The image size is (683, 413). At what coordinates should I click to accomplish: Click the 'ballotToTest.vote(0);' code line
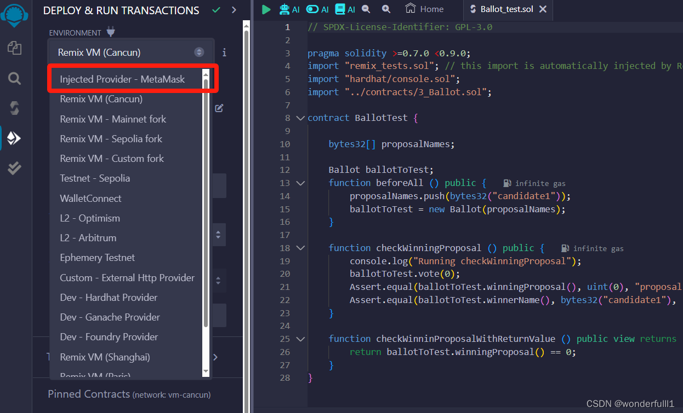pos(405,274)
